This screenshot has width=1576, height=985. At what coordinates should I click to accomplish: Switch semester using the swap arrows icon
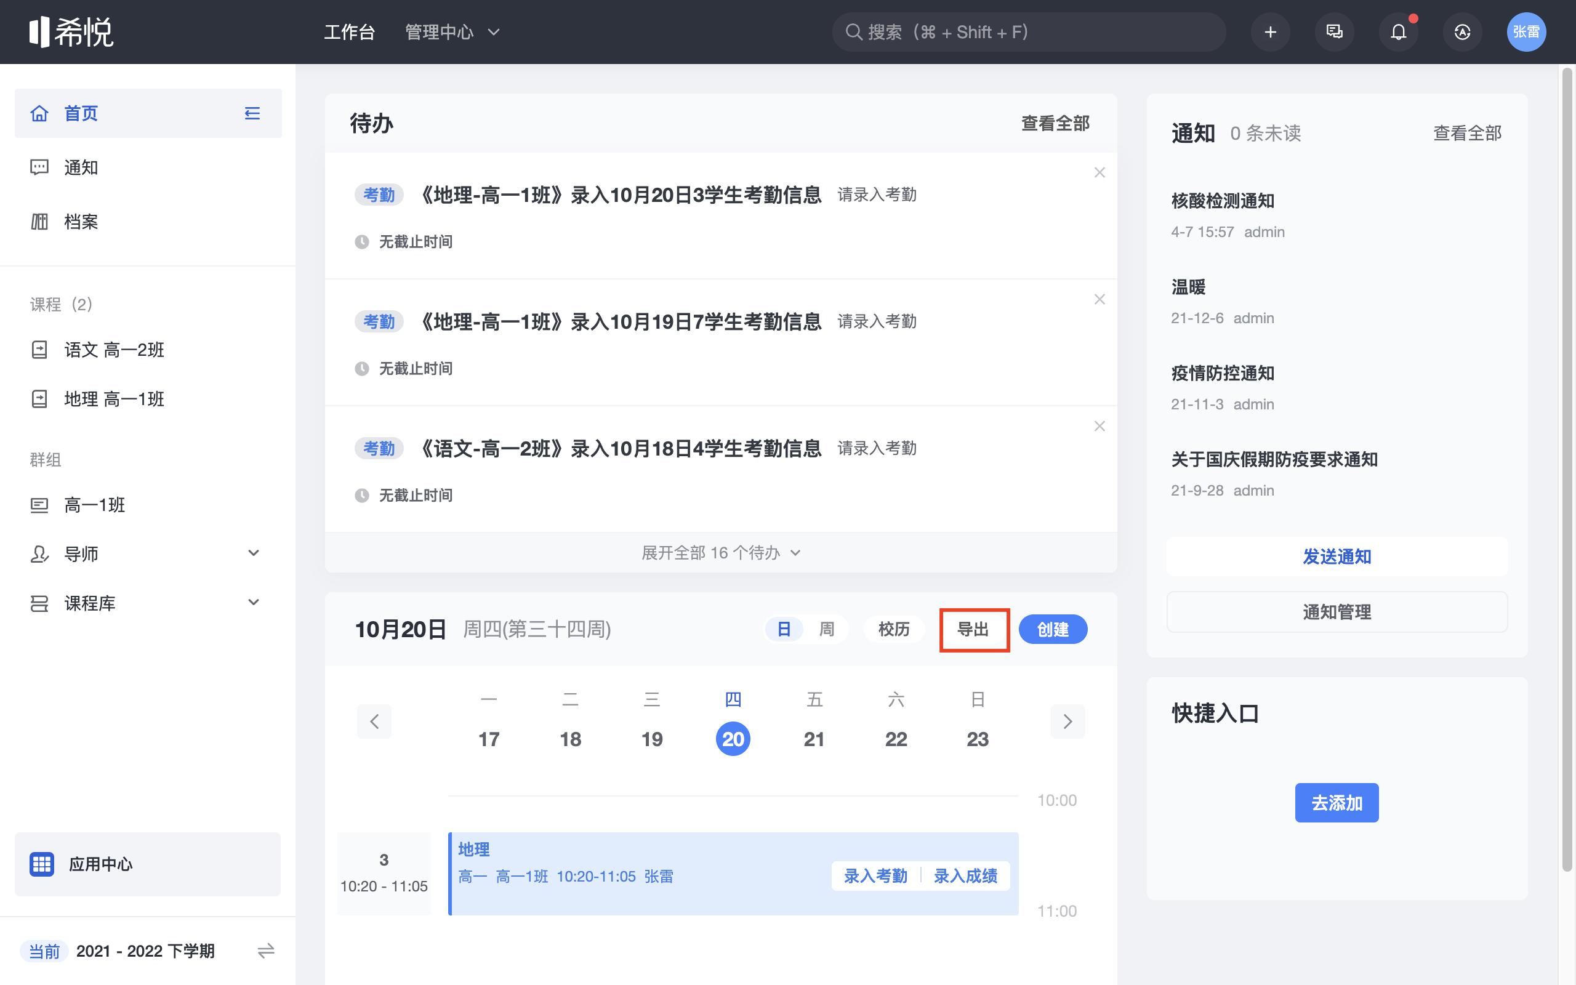[x=266, y=951]
